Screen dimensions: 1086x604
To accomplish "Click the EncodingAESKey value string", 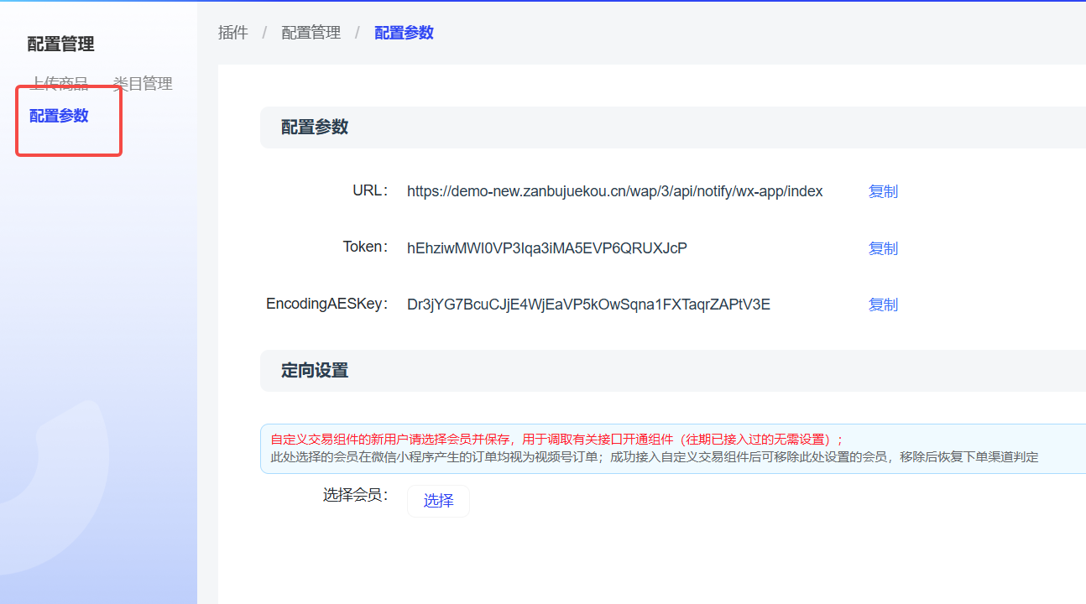I will click(x=588, y=305).
